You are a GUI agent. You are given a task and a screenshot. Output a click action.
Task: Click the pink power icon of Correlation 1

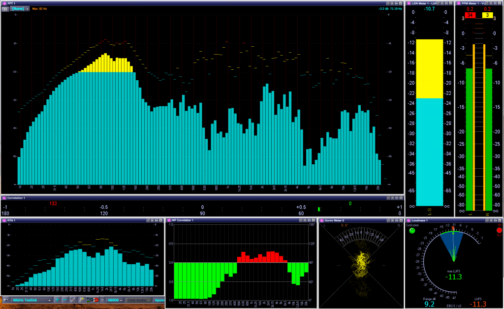pyautogui.click(x=4, y=198)
